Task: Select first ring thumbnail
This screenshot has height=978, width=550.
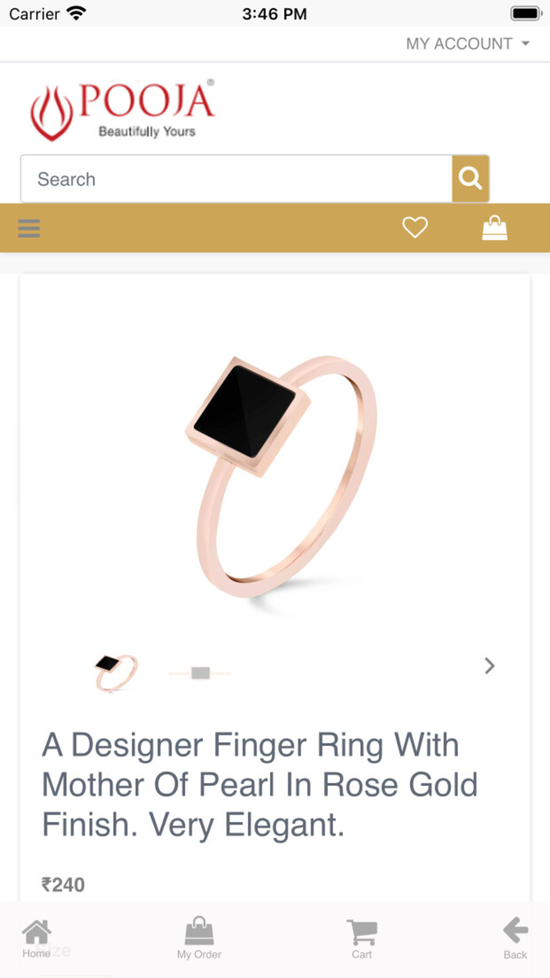Action: point(116,672)
